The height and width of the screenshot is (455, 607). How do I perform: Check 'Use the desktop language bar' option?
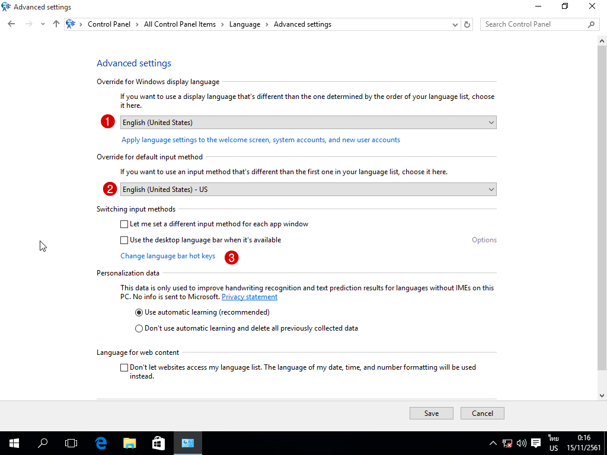pos(124,241)
